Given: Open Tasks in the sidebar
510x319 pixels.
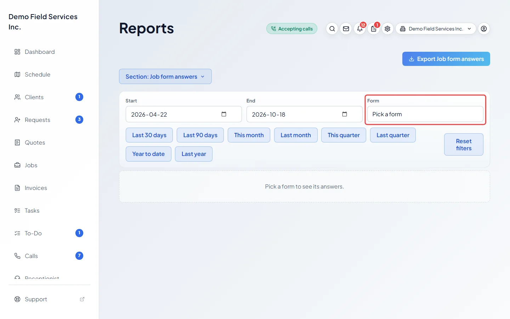Looking at the screenshot, I should [50, 211].
